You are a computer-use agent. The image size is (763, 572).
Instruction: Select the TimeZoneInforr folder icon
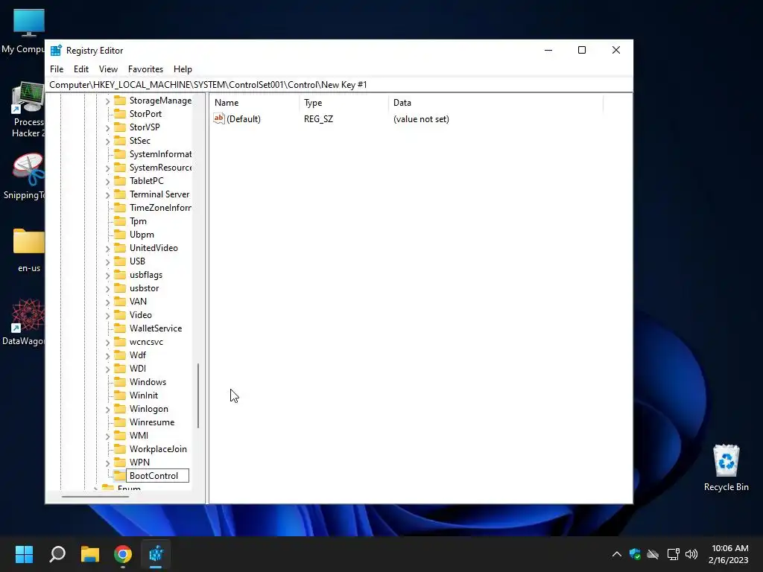tap(120, 208)
